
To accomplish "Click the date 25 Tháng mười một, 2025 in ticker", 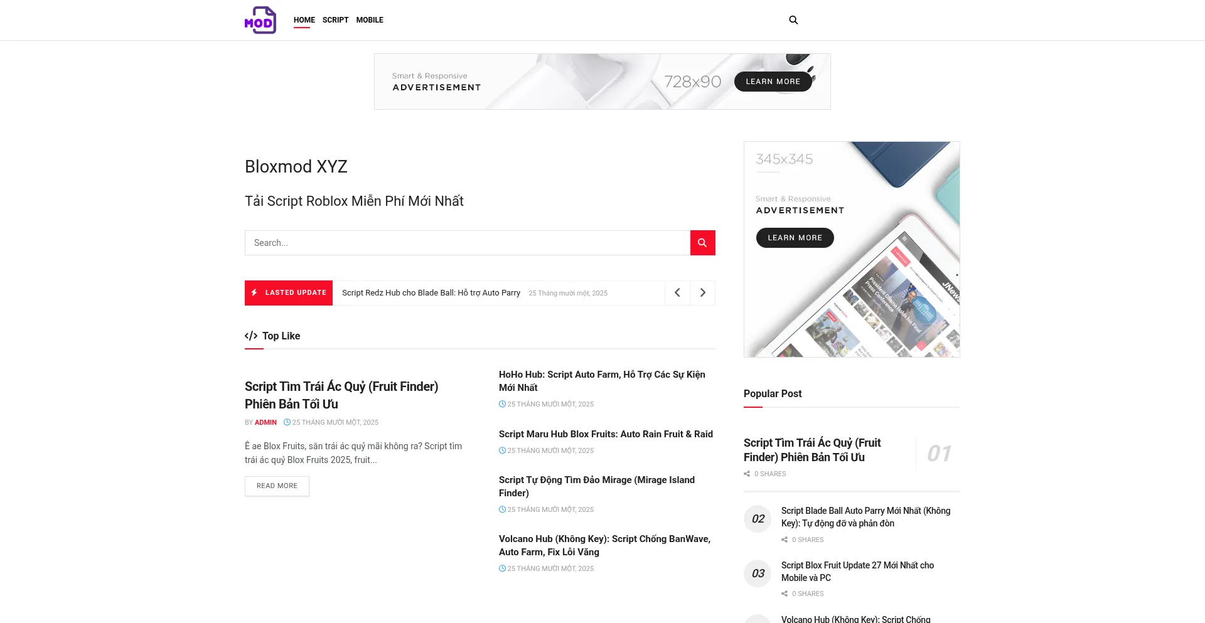I will point(568,293).
